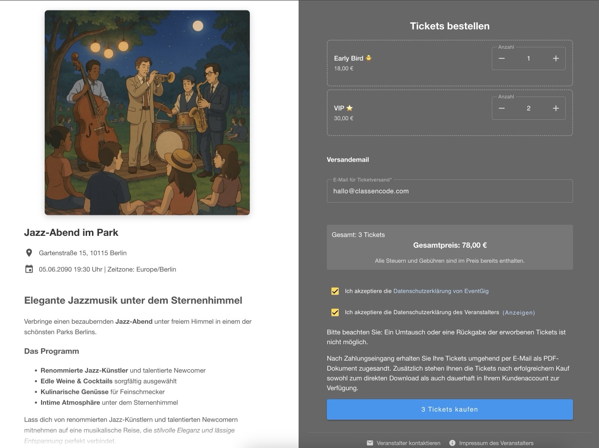Screen dimensions: 599x448
Task: Click the Early Bird quantity number field
Action: point(528,59)
